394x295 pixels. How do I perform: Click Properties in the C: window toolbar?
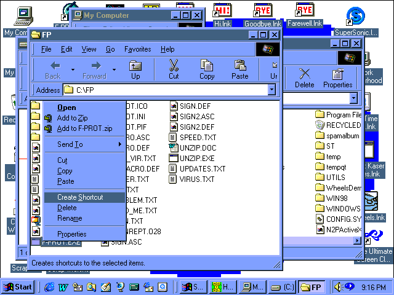tap(338, 78)
